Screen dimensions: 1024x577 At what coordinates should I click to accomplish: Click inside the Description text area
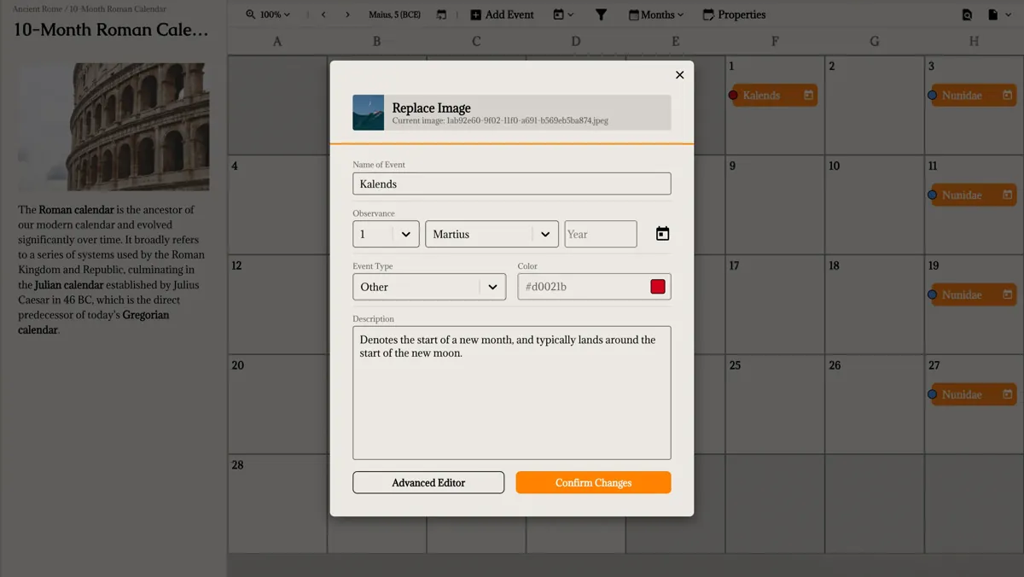[x=512, y=393]
